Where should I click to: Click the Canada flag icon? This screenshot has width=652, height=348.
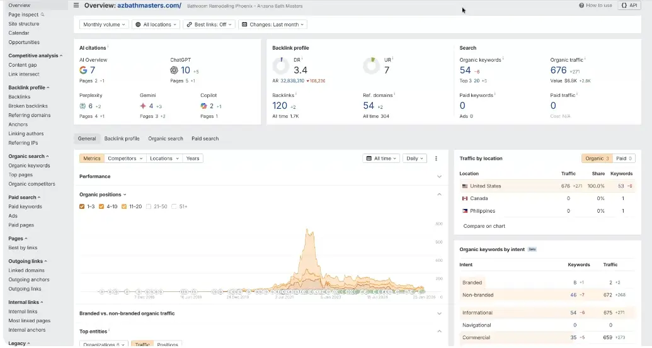pyautogui.click(x=465, y=198)
